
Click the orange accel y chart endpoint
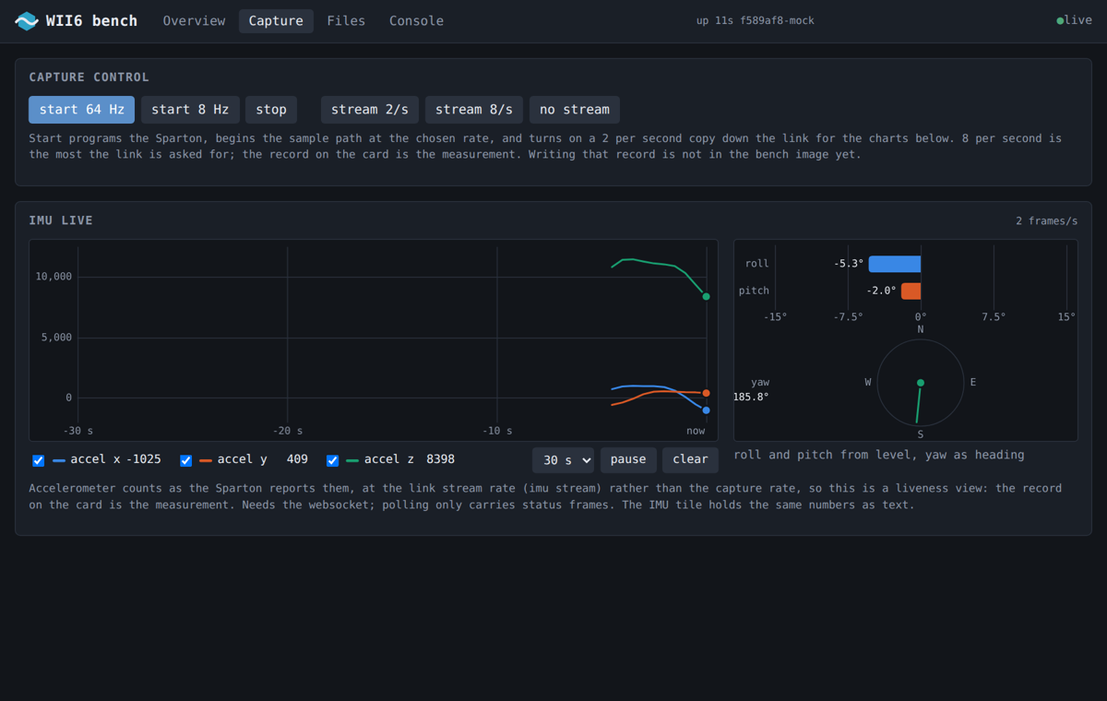707,393
